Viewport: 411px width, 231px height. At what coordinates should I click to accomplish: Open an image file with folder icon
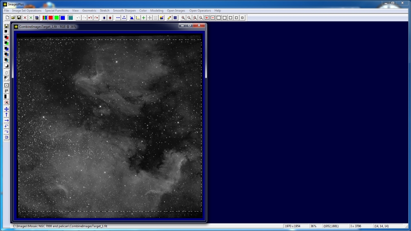[13, 18]
